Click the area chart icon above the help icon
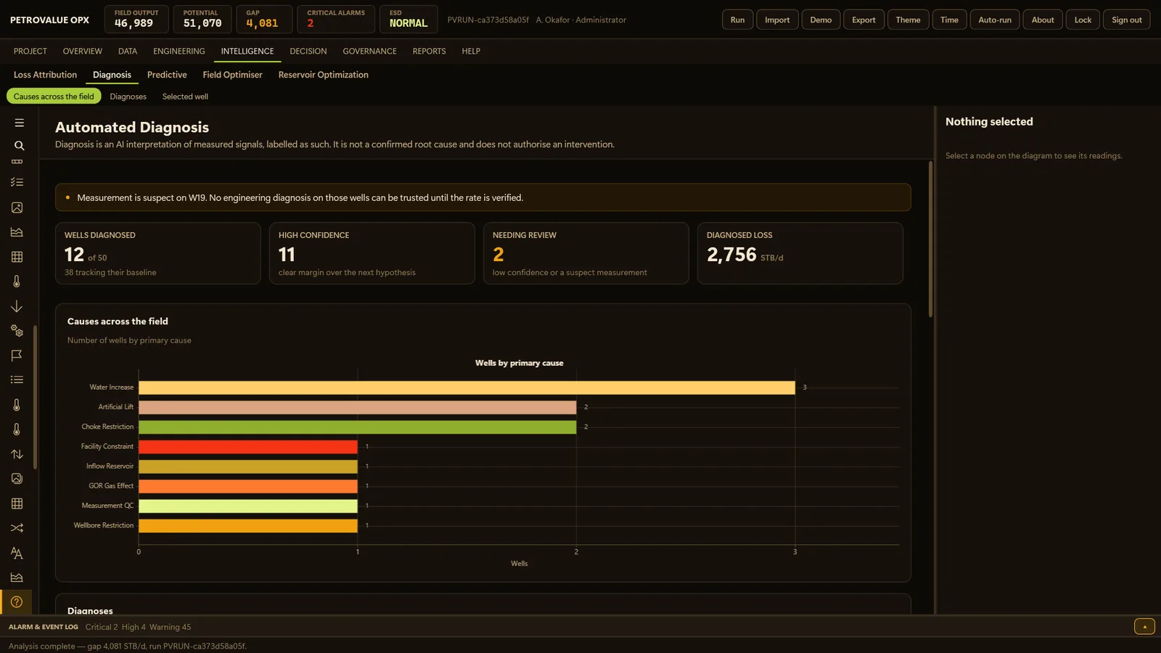Screen dimensions: 1161x653 [x=17, y=578]
